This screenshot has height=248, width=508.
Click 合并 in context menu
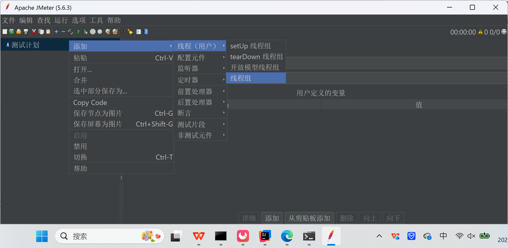point(121,80)
